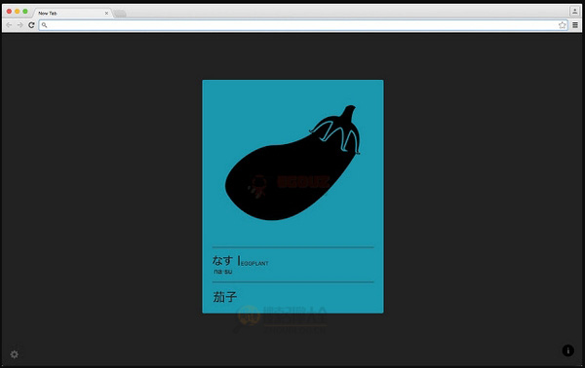The image size is (585, 368).
Task: Maximize the window with the green button
Action: pos(25,11)
